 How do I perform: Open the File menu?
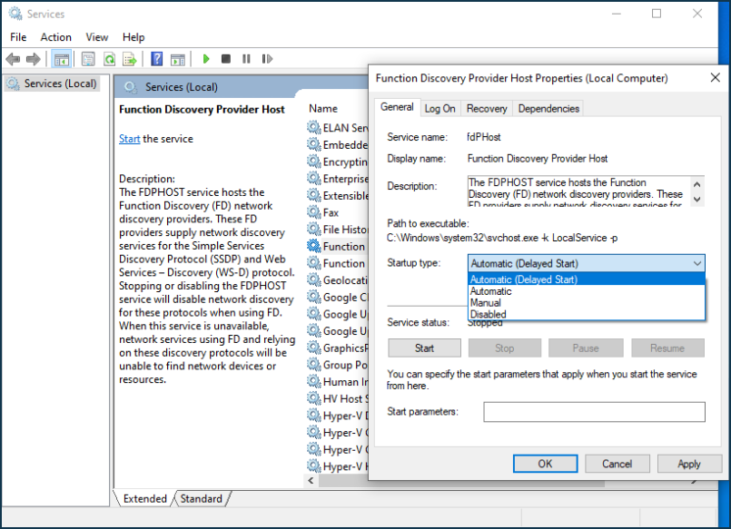click(18, 37)
